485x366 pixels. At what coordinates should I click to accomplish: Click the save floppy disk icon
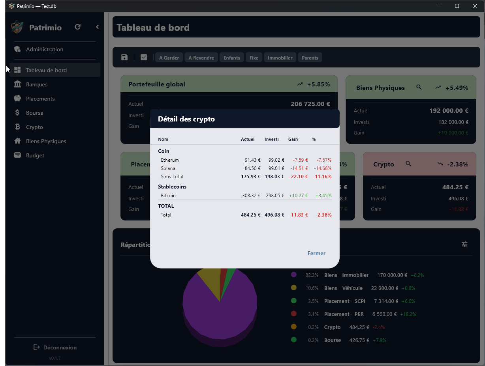[x=124, y=57]
